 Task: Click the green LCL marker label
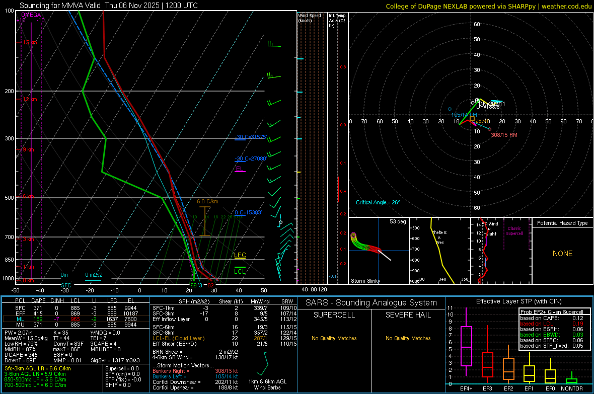coord(240,271)
